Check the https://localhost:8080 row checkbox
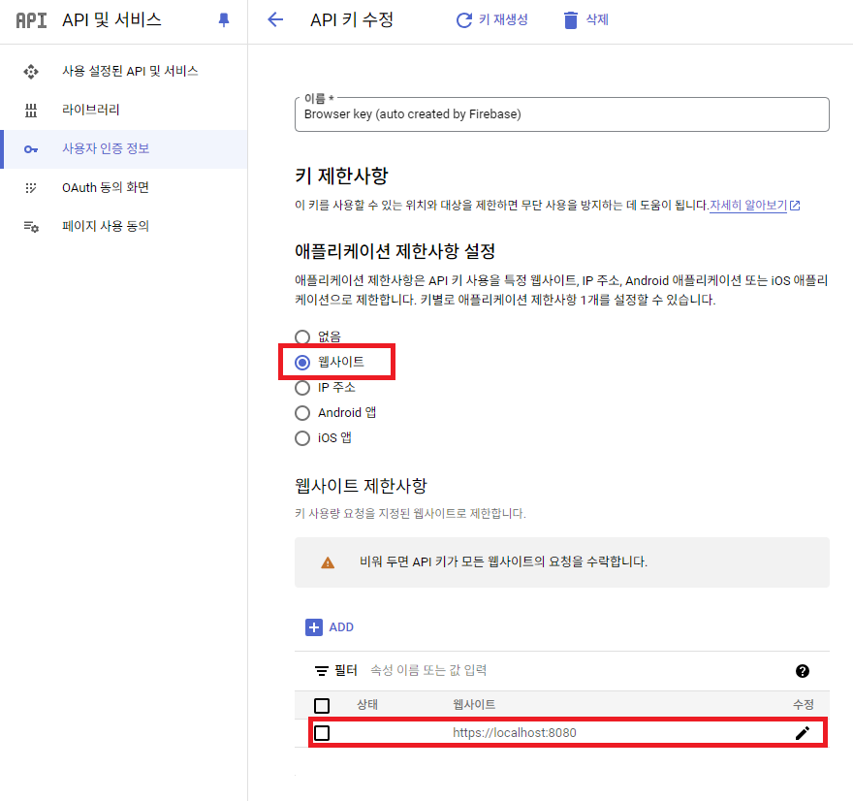The height and width of the screenshot is (801, 853). click(322, 733)
